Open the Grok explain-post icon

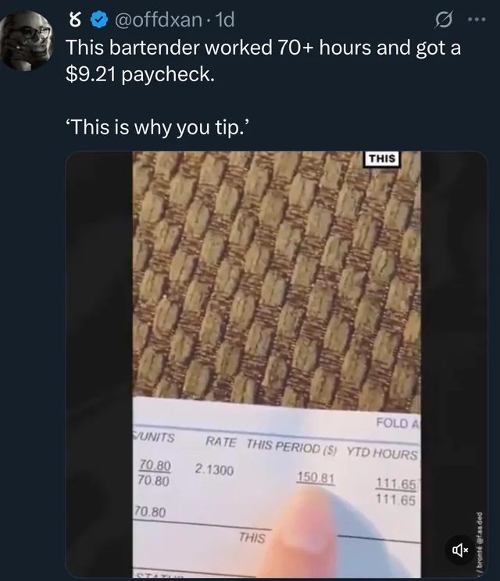pos(443,20)
